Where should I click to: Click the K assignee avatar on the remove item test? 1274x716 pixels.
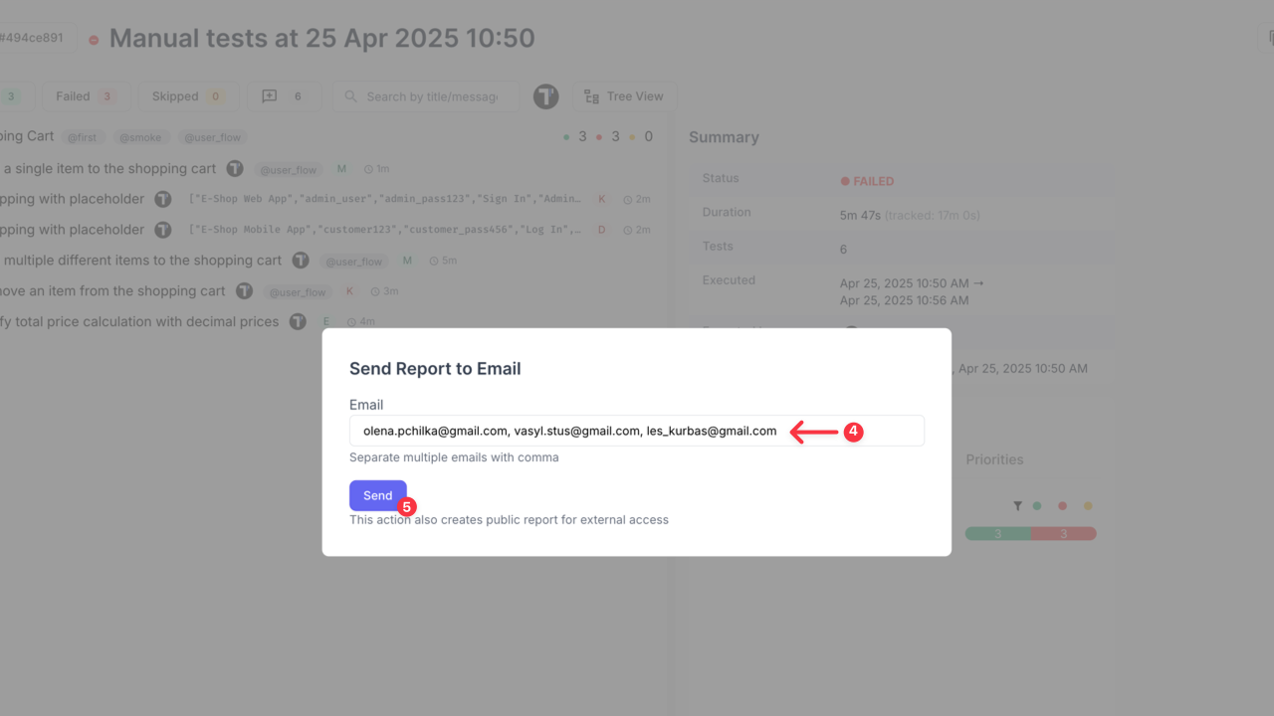click(349, 290)
